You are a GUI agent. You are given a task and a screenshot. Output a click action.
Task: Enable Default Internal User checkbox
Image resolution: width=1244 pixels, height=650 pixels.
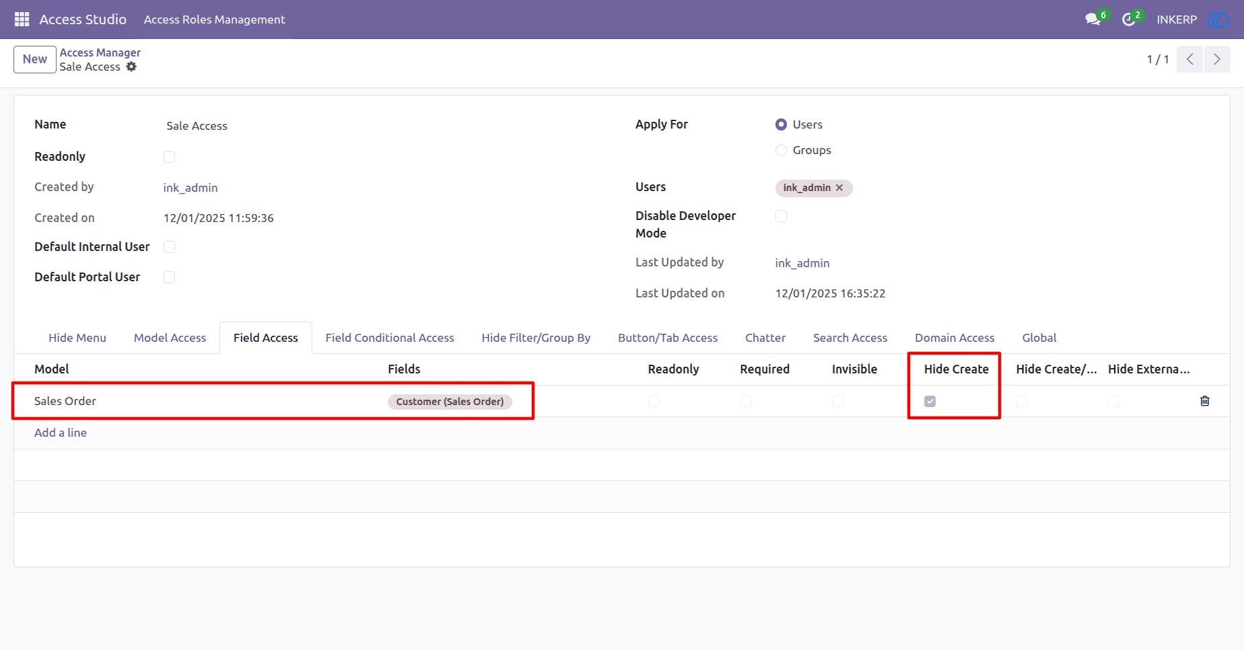[x=169, y=247]
